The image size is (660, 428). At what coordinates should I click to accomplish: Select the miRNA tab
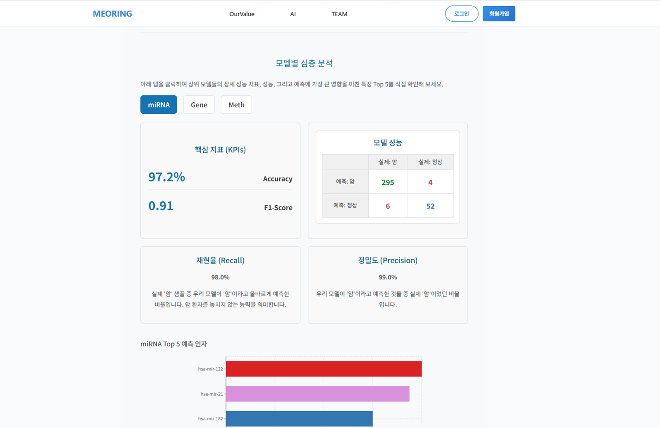coord(158,105)
